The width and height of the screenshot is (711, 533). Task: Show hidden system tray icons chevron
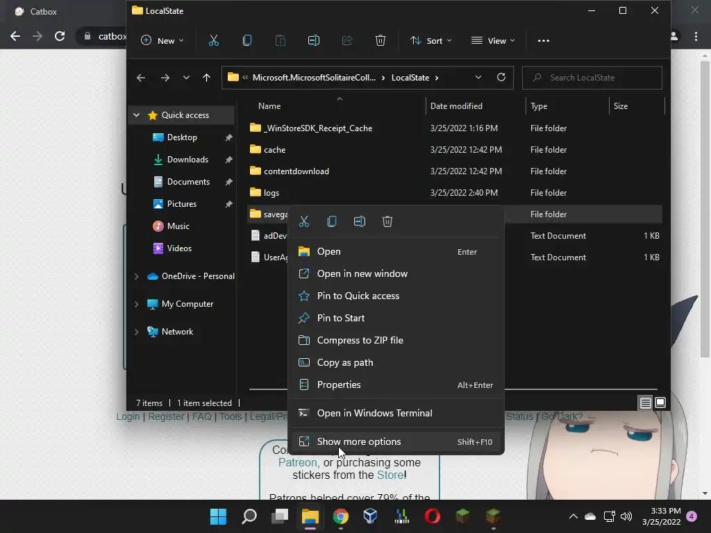pyautogui.click(x=573, y=516)
